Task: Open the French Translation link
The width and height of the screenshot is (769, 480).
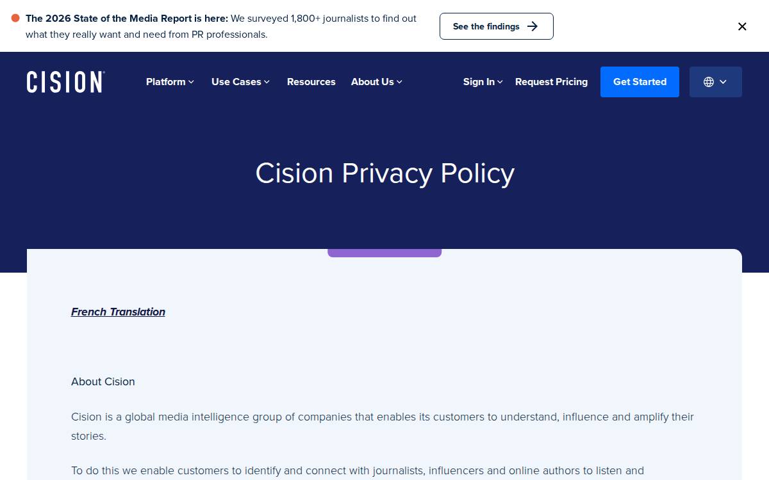Action: coord(118,312)
